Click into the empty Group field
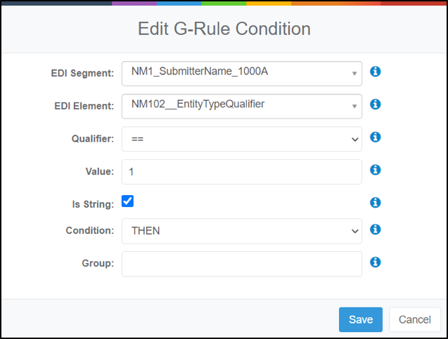The width and height of the screenshot is (448, 339). (242, 264)
